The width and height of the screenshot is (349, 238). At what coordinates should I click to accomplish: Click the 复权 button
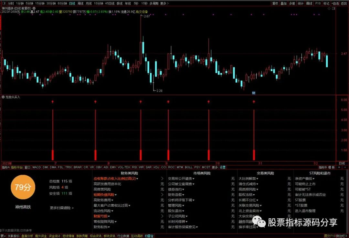pyautogui.click(x=275, y=3)
